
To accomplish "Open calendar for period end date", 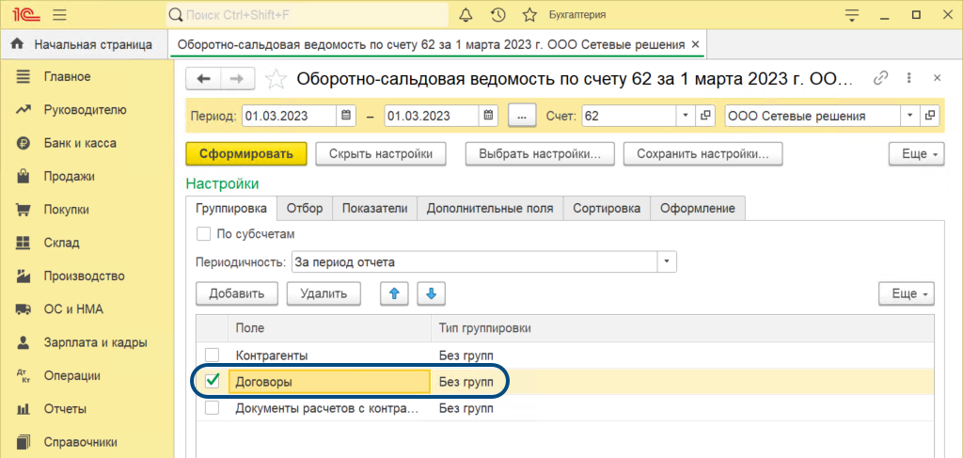I will pos(488,115).
